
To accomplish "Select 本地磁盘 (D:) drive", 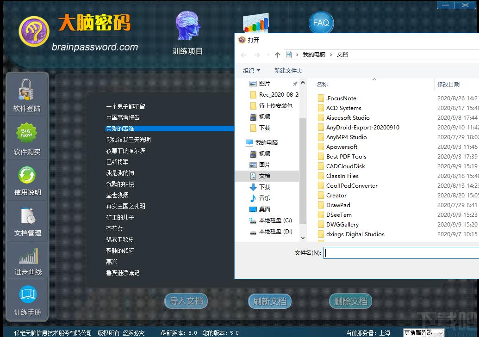I will tap(275, 232).
